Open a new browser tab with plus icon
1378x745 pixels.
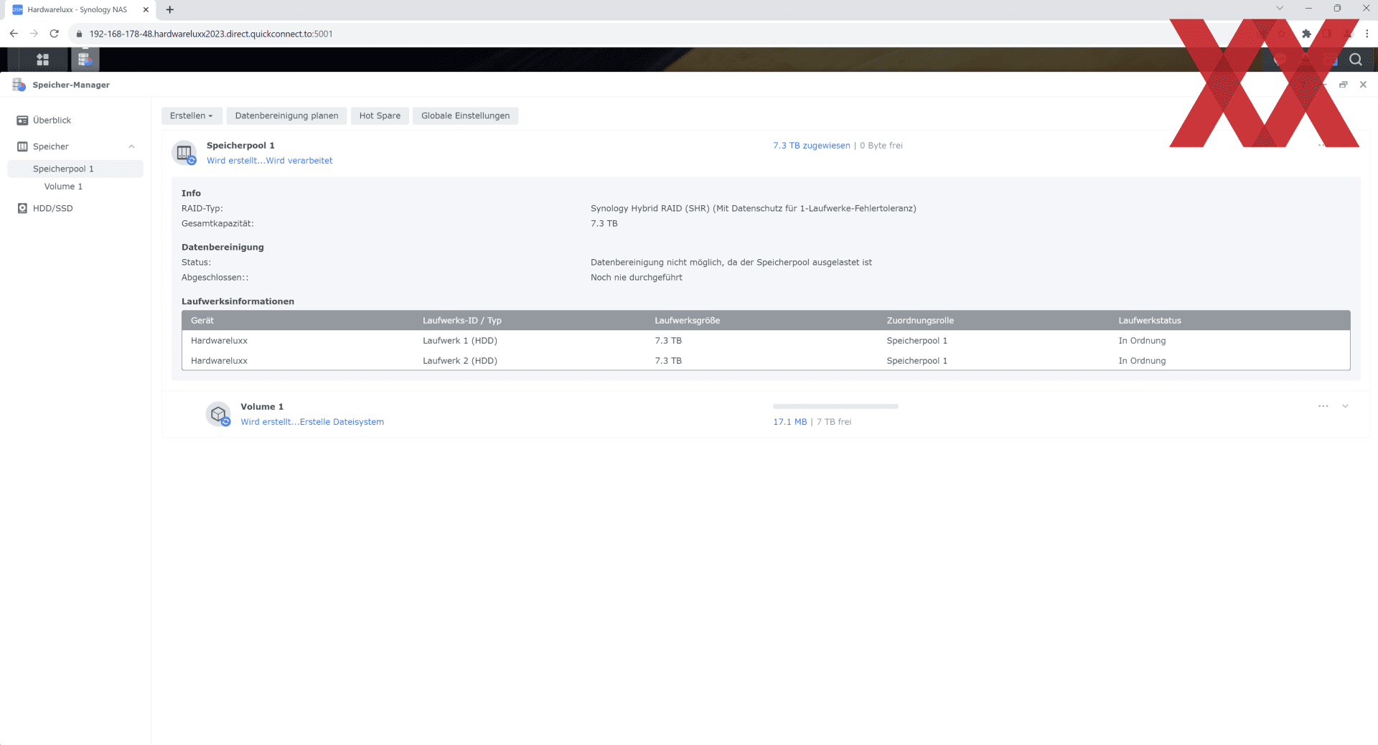point(170,9)
